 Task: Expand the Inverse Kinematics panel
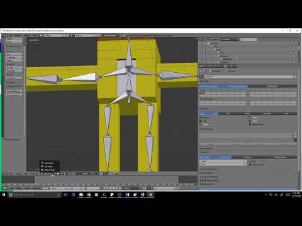[x=210, y=169]
